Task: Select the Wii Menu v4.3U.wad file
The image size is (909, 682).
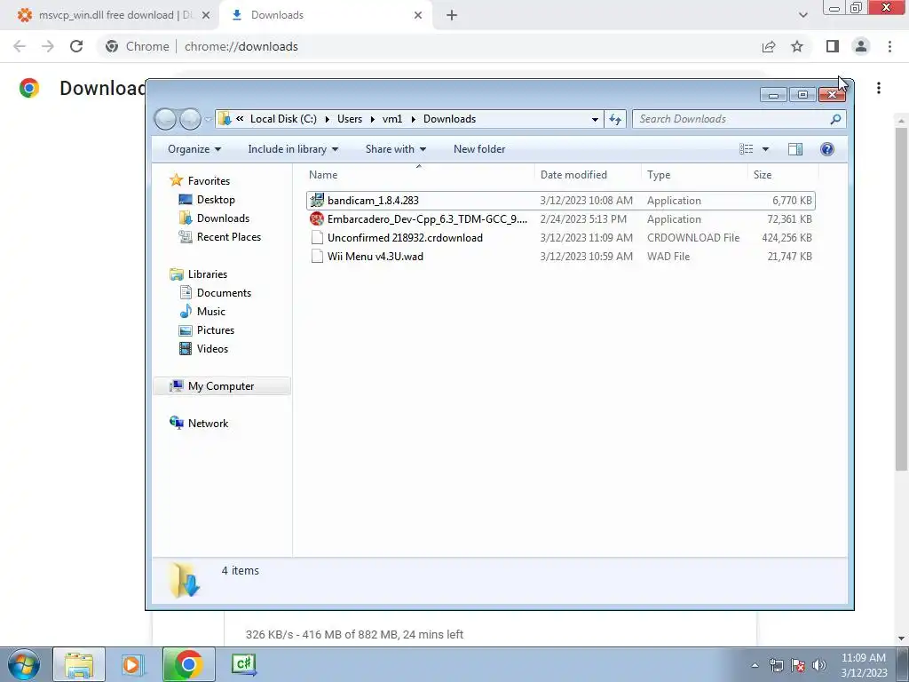Action: [x=561, y=257]
